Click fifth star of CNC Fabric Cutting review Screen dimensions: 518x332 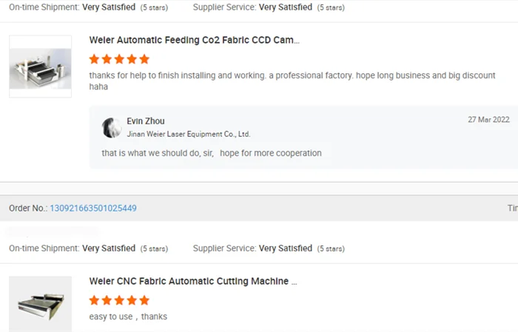click(144, 300)
